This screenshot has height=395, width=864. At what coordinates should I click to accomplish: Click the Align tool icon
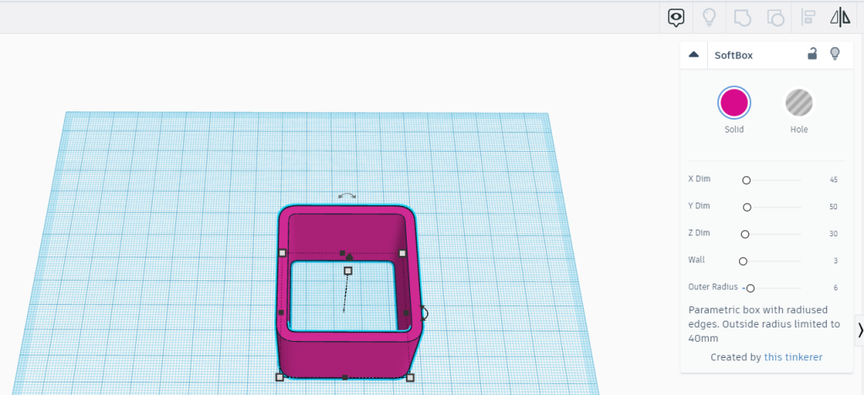[807, 18]
